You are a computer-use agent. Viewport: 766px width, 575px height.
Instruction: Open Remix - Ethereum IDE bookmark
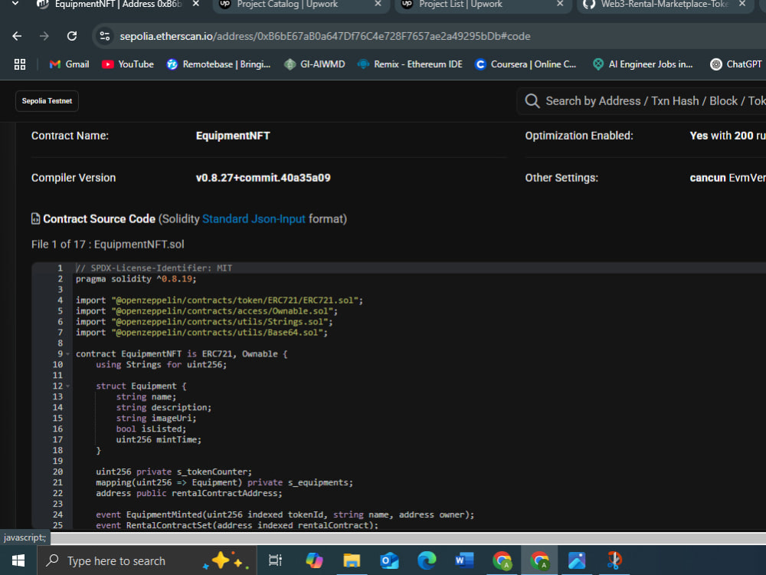(410, 64)
